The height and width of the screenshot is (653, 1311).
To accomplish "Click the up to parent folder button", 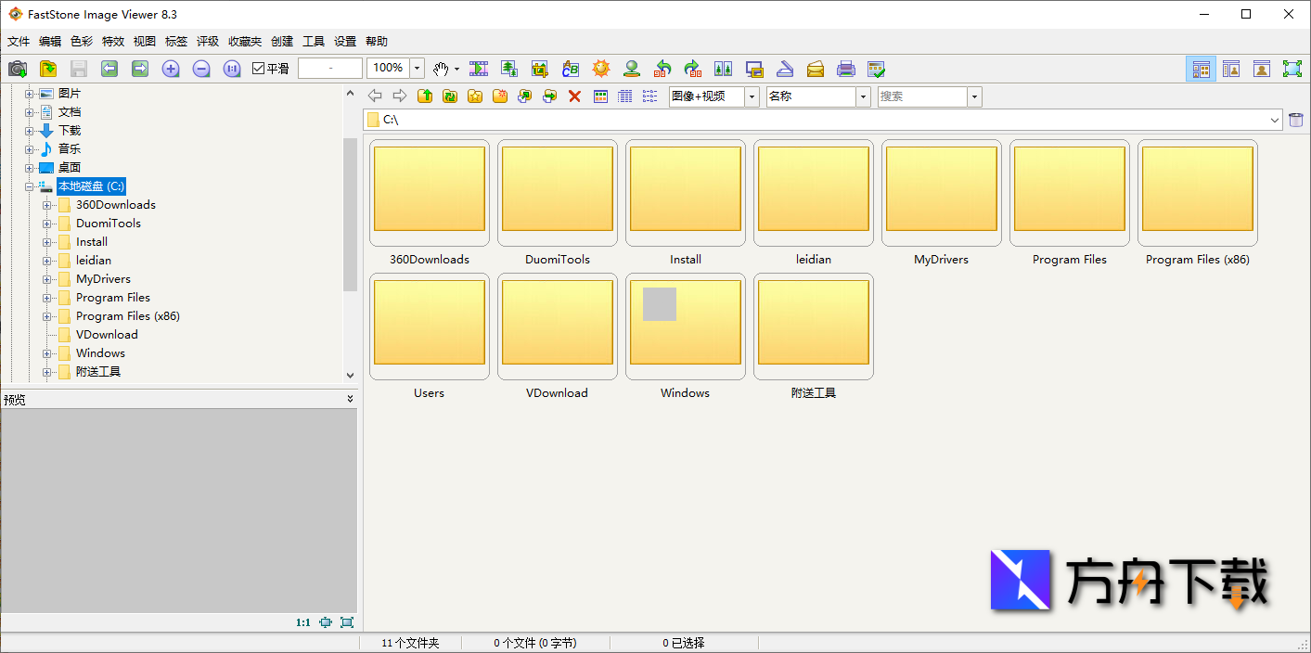I will tap(425, 96).
